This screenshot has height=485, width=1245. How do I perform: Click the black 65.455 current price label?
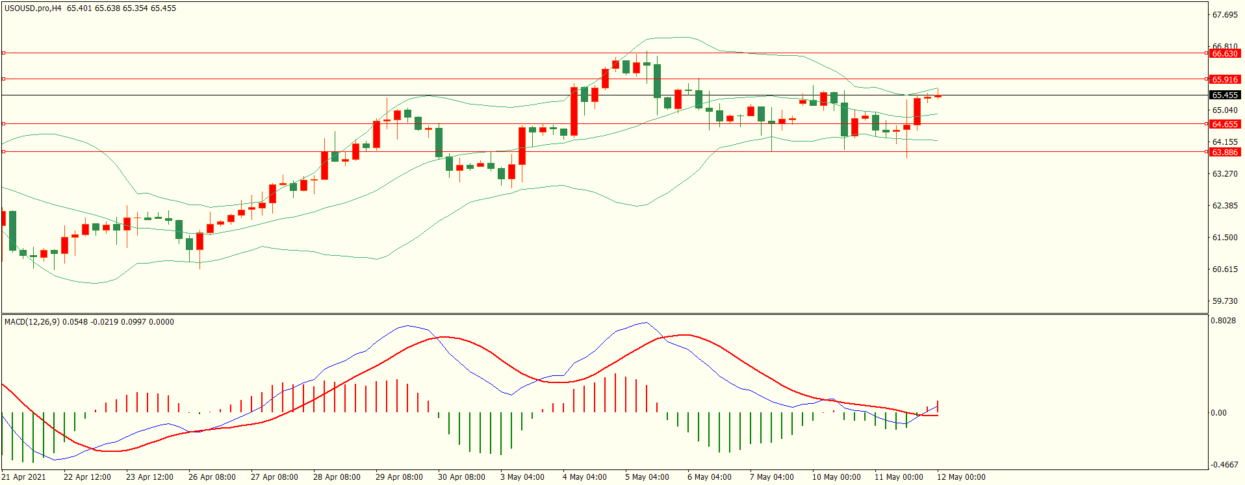click(x=1224, y=95)
